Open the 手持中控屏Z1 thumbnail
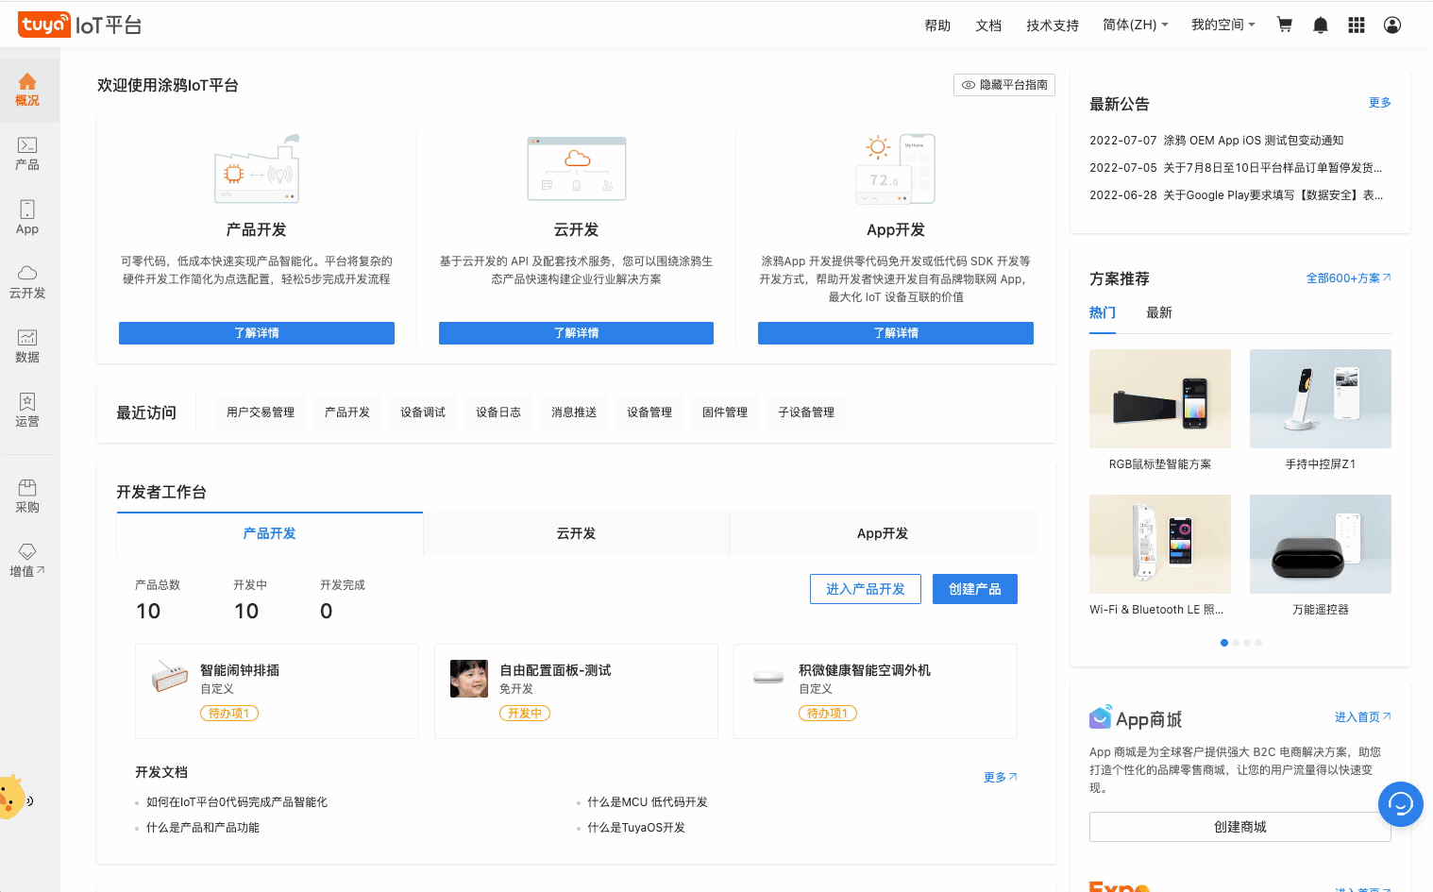Image resolution: width=1433 pixels, height=892 pixels. tap(1321, 398)
